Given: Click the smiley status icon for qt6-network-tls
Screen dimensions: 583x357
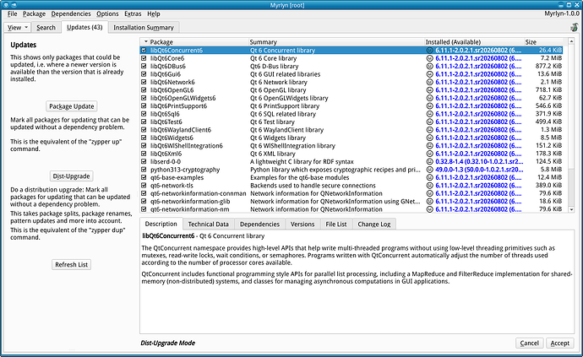Looking at the screenshot, I should pos(429,186).
